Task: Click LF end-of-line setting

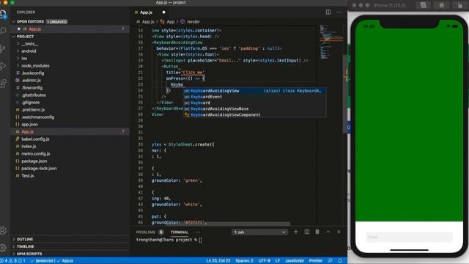Action: coord(278,261)
